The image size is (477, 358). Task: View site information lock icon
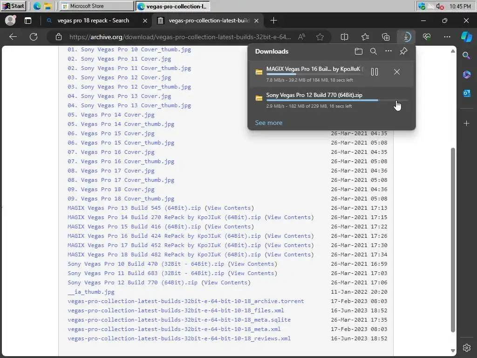(x=59, y=37)
